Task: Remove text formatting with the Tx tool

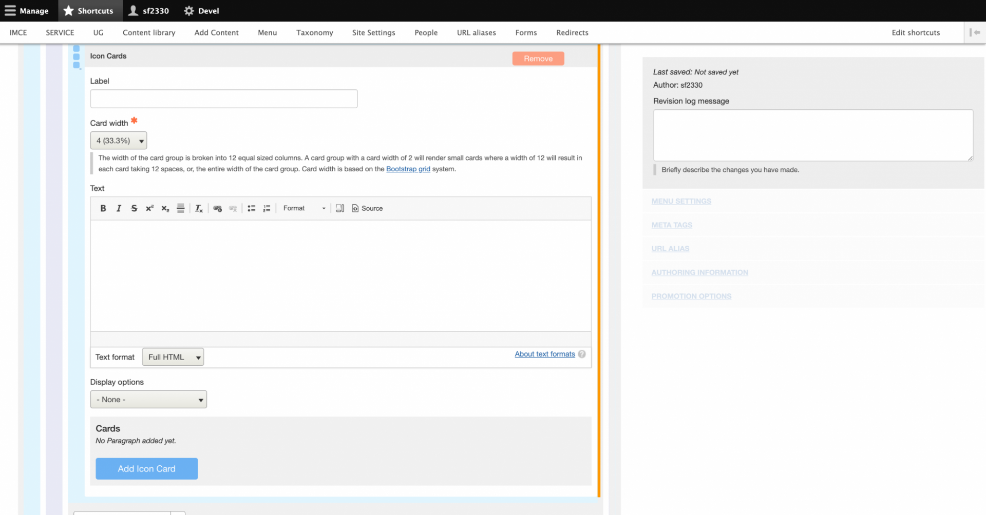Action: coord(199,208)
